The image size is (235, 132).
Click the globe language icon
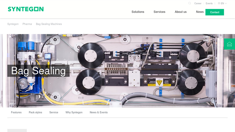point(219,4)
